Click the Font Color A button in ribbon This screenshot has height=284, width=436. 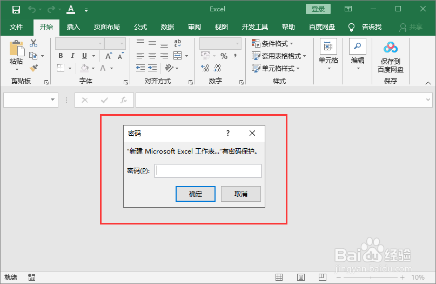(103, 68)
